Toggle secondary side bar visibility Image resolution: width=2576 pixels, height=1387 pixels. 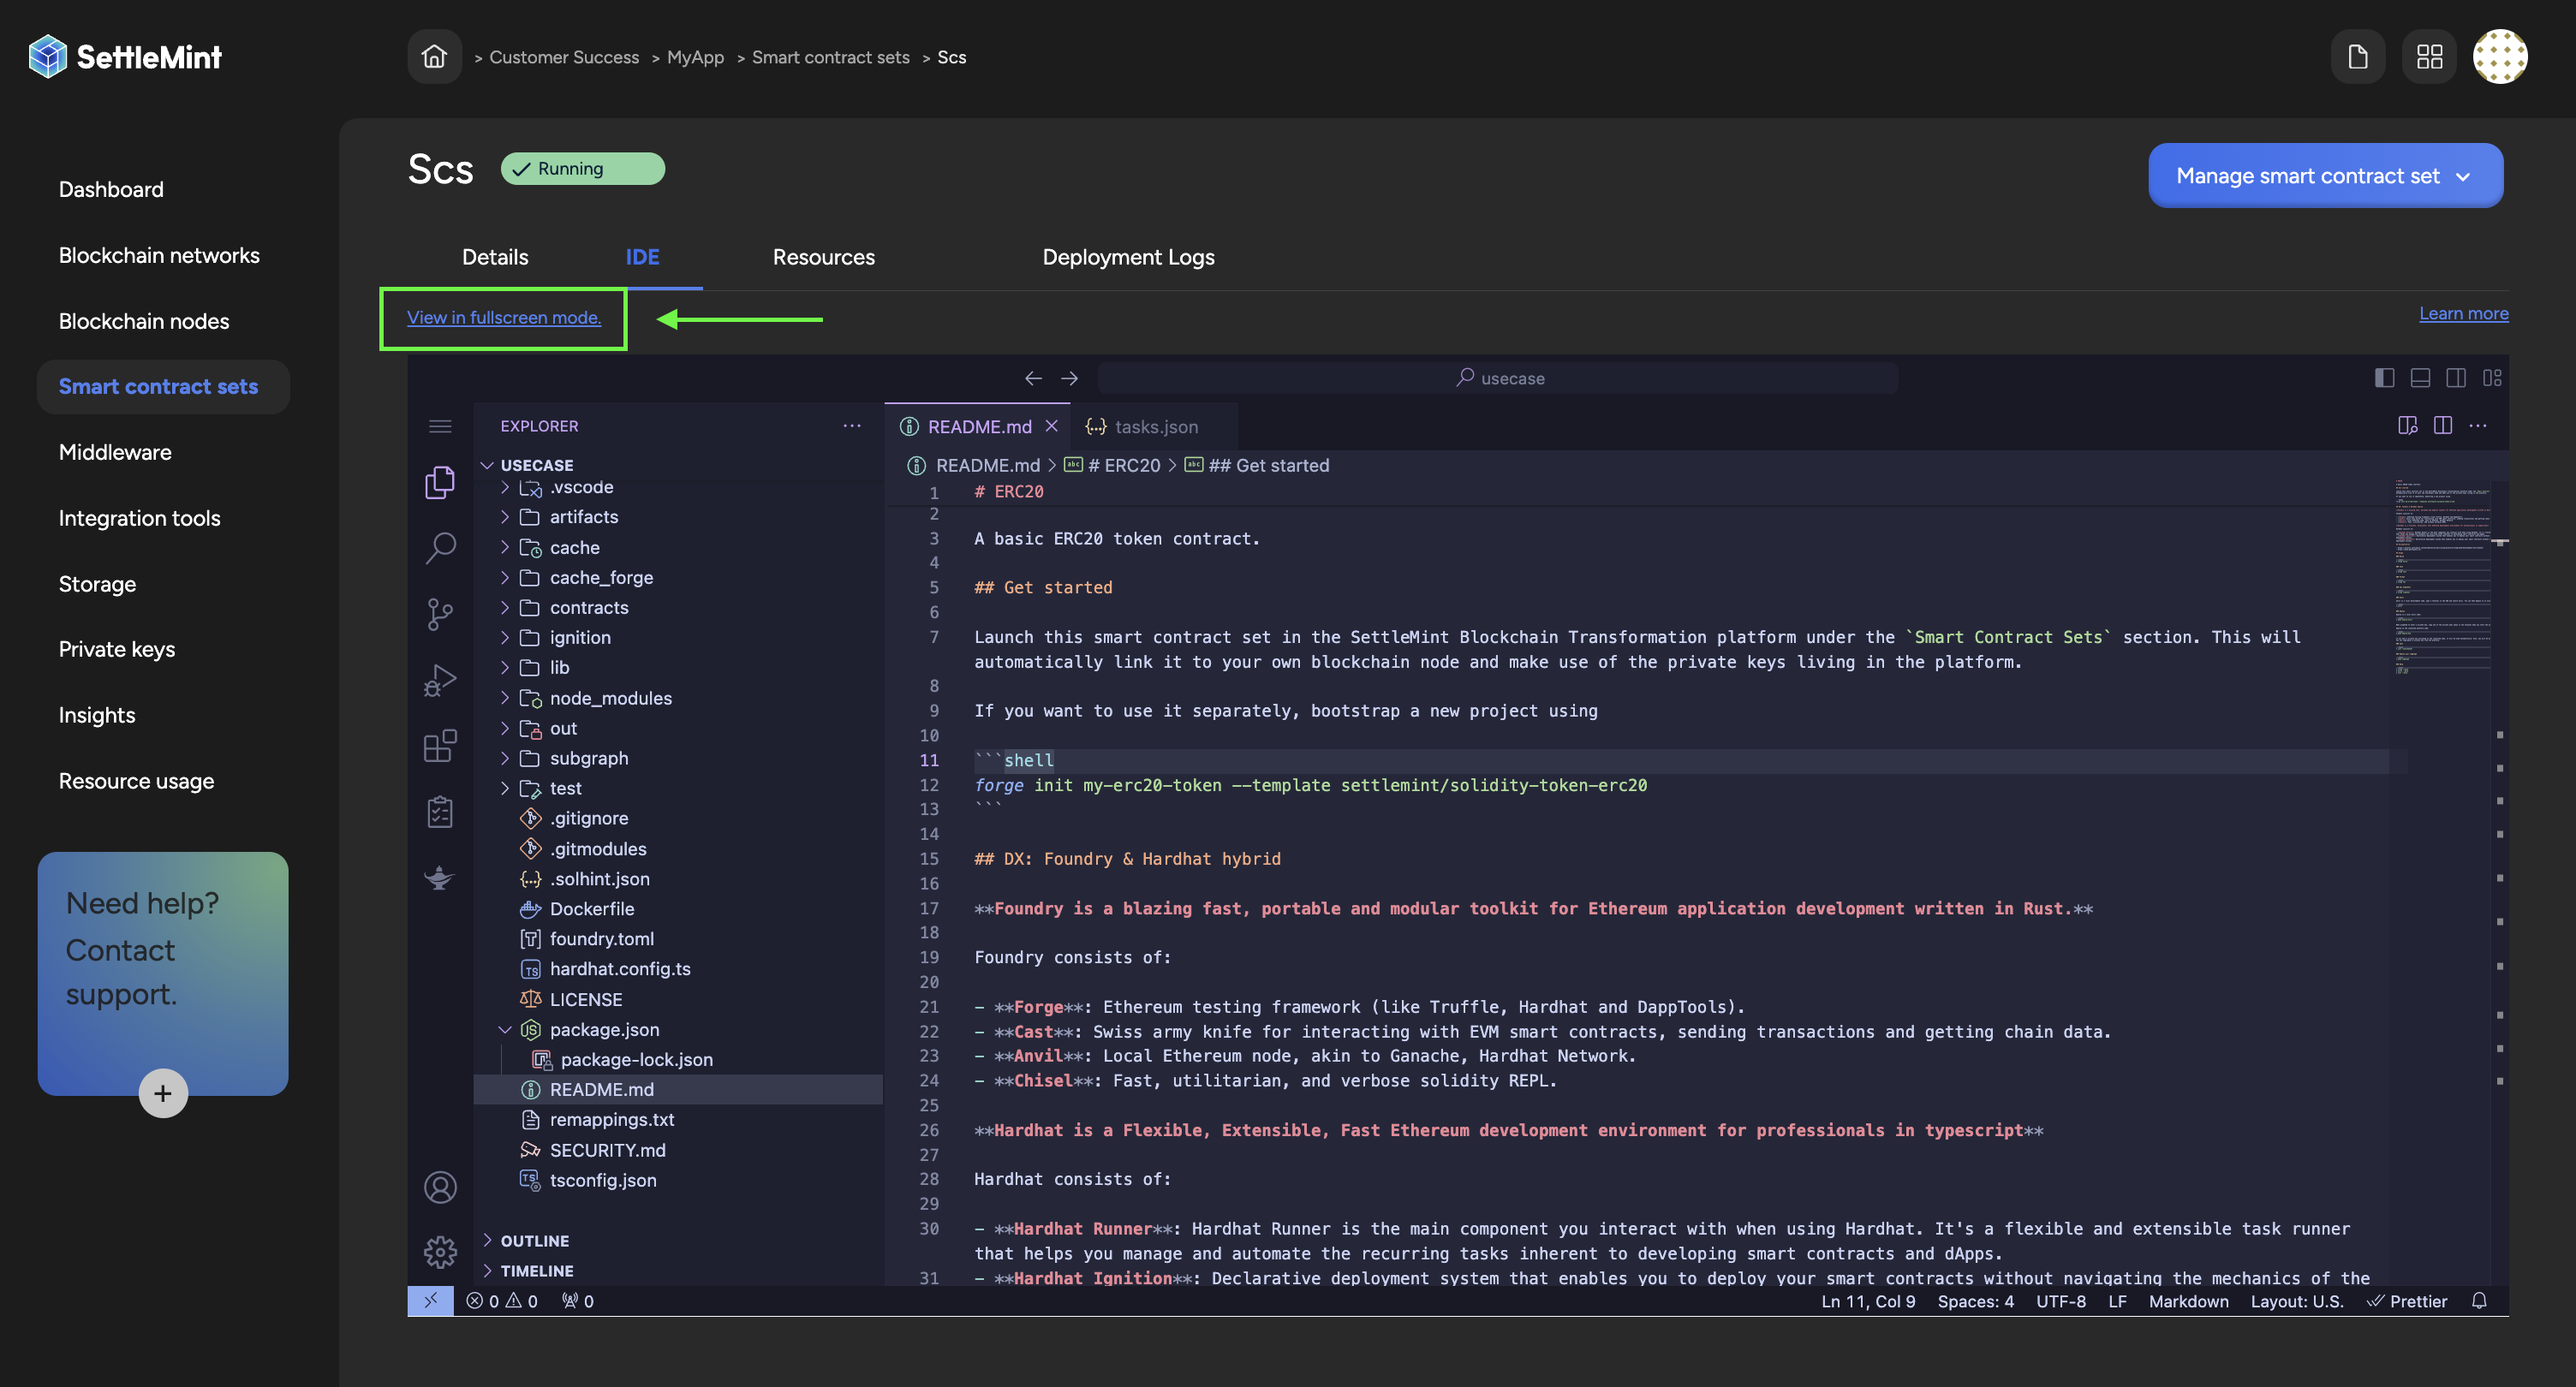[x=2456, y=378]
